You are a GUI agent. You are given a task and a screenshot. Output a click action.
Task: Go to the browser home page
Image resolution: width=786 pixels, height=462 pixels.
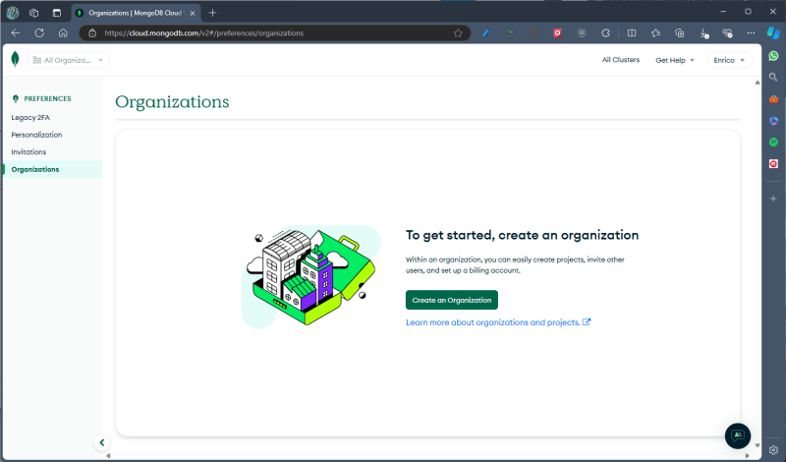click(63, 33)
